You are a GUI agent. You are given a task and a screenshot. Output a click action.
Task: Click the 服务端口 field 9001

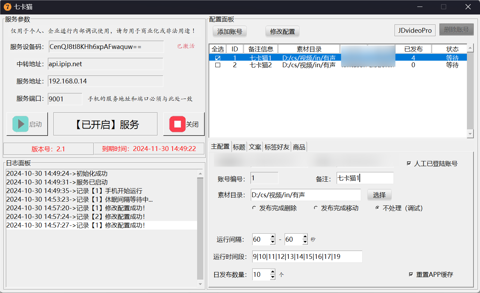[x=65, y=99]
